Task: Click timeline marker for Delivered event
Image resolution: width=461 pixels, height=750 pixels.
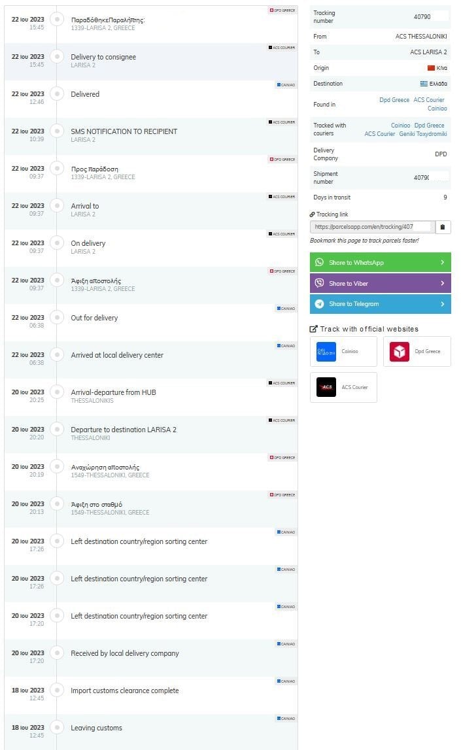Action: [x=57, y=94]
